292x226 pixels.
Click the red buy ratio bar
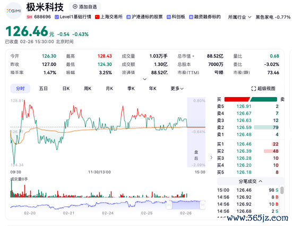pos(237,99)
